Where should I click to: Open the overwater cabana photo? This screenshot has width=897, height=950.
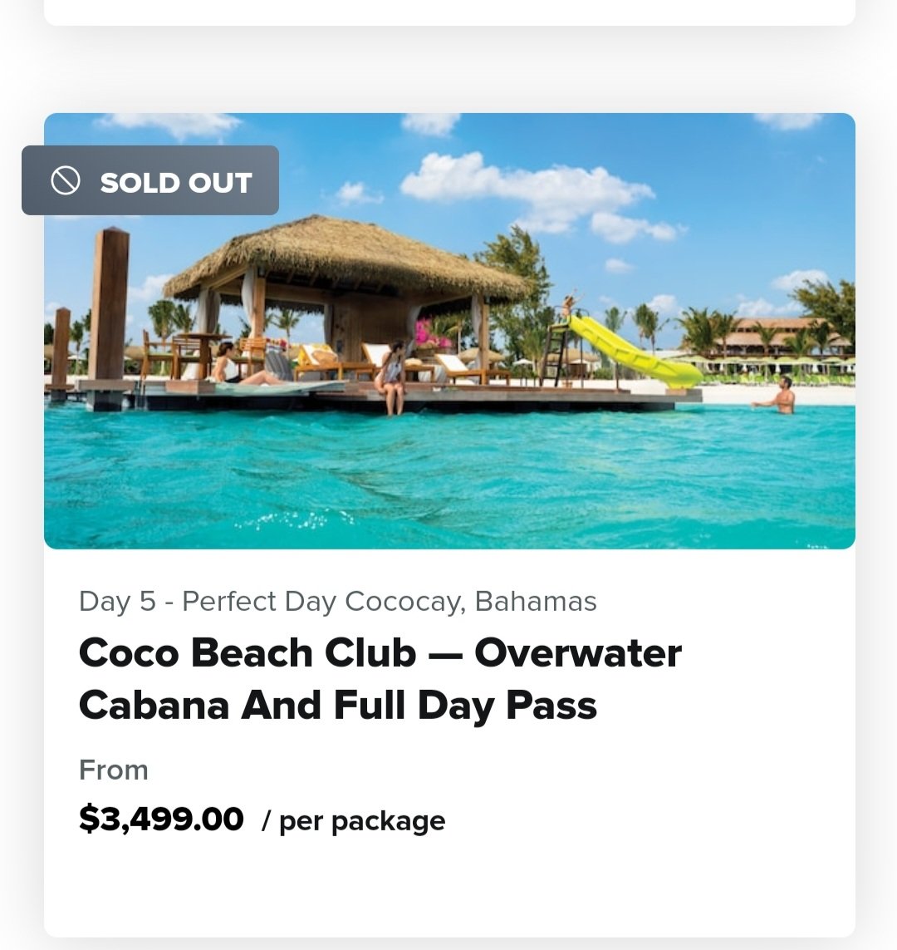pyautogui.click(x=449, y=331)
